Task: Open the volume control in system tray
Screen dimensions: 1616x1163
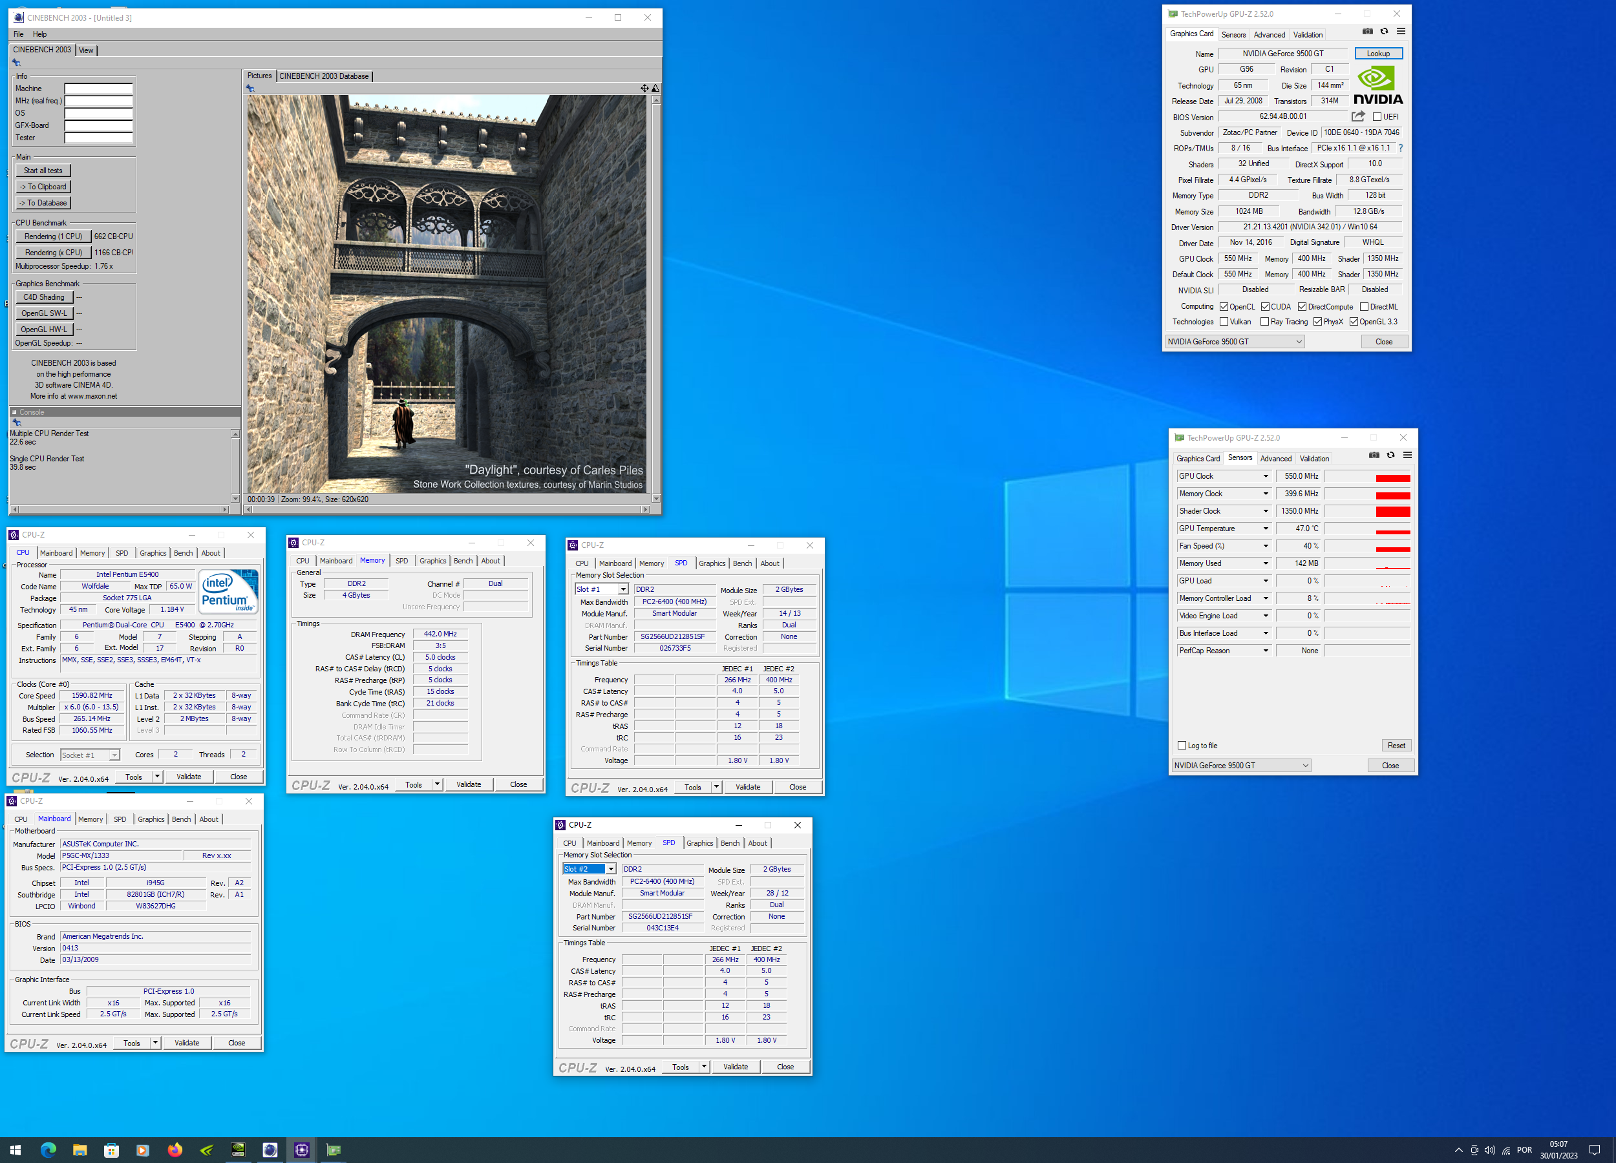Action: click(1490, 1149)
